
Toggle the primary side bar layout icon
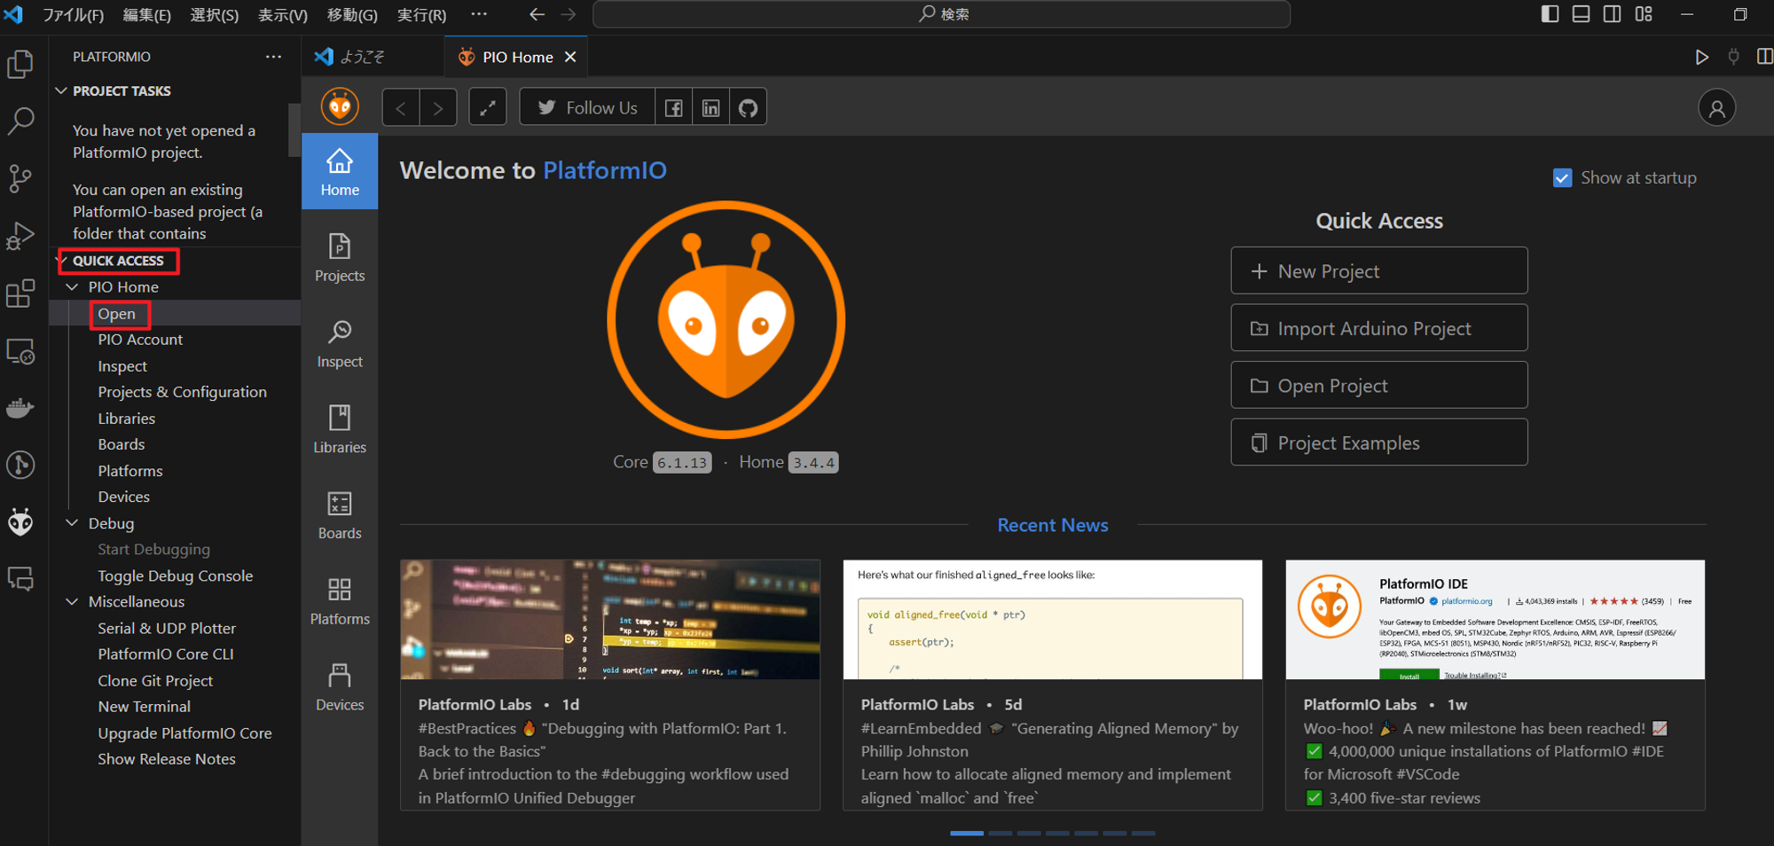(1550, 14)
